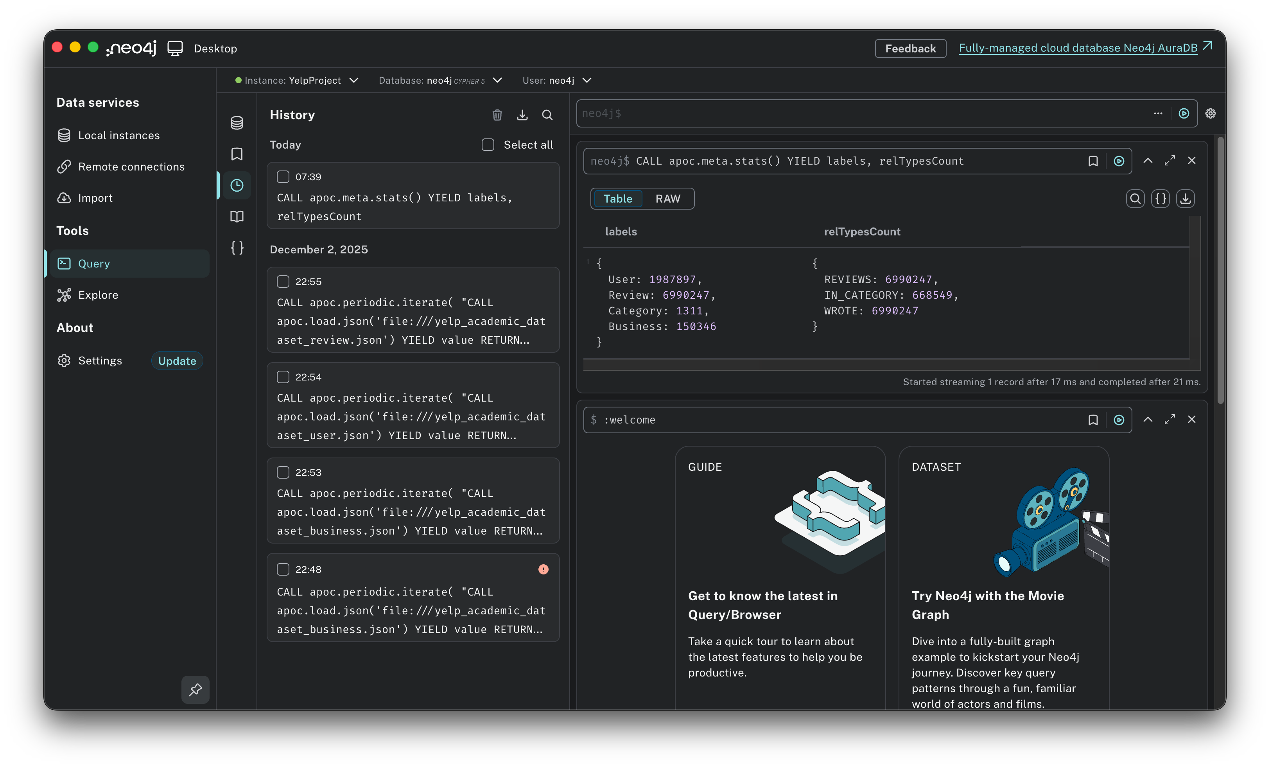
Task: Expand the Instance: YelpProject dropdown
Action: pos(296,81)
